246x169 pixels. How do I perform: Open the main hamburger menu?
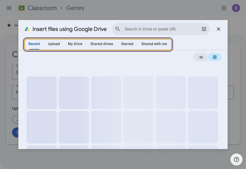coord(9,8)
